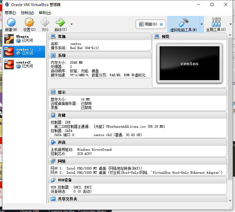Open the 系统 section header

coord(100,55)
